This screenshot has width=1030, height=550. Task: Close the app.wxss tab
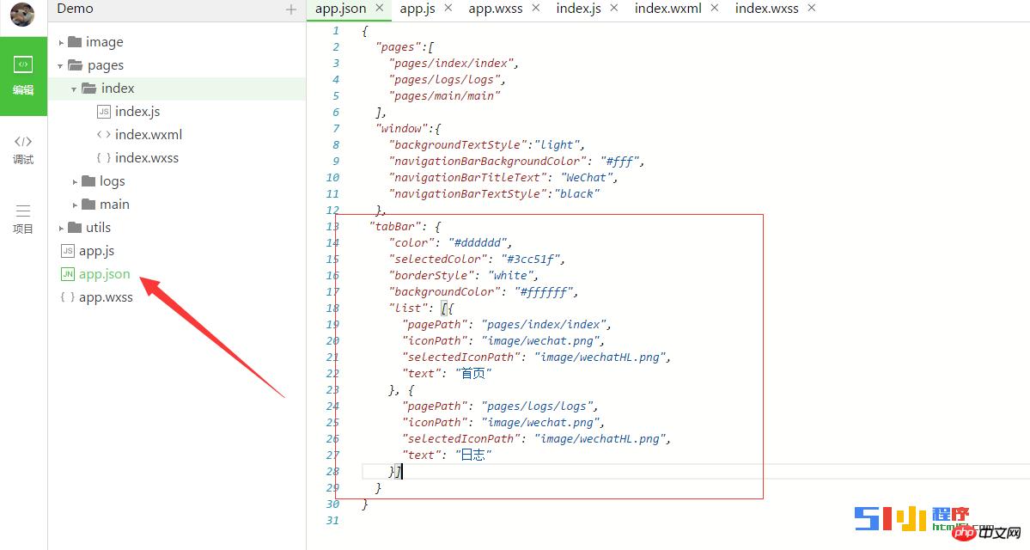pyautogui.click(x=535, y=8)
